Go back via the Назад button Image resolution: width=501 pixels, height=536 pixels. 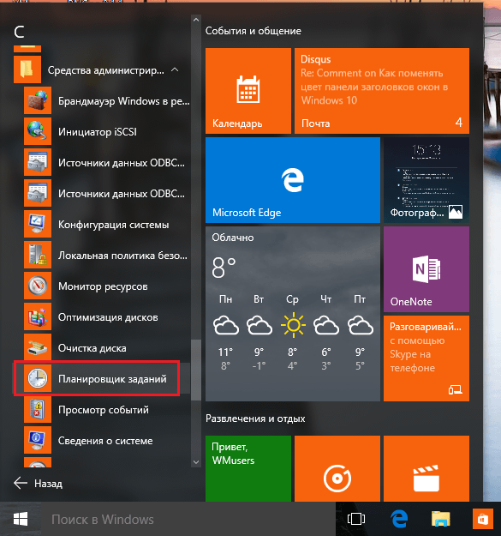(38, 483)
